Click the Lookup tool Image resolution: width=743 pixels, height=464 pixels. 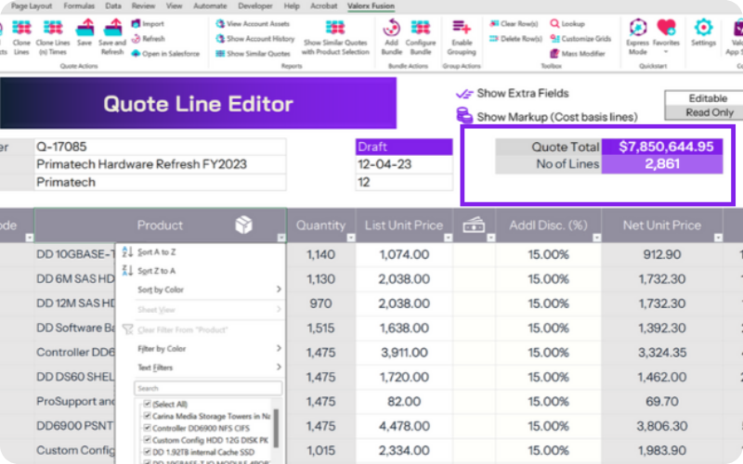[567, 24]
